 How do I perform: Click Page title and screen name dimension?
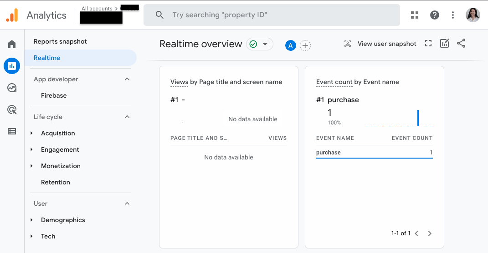click(x=241, y=82)
